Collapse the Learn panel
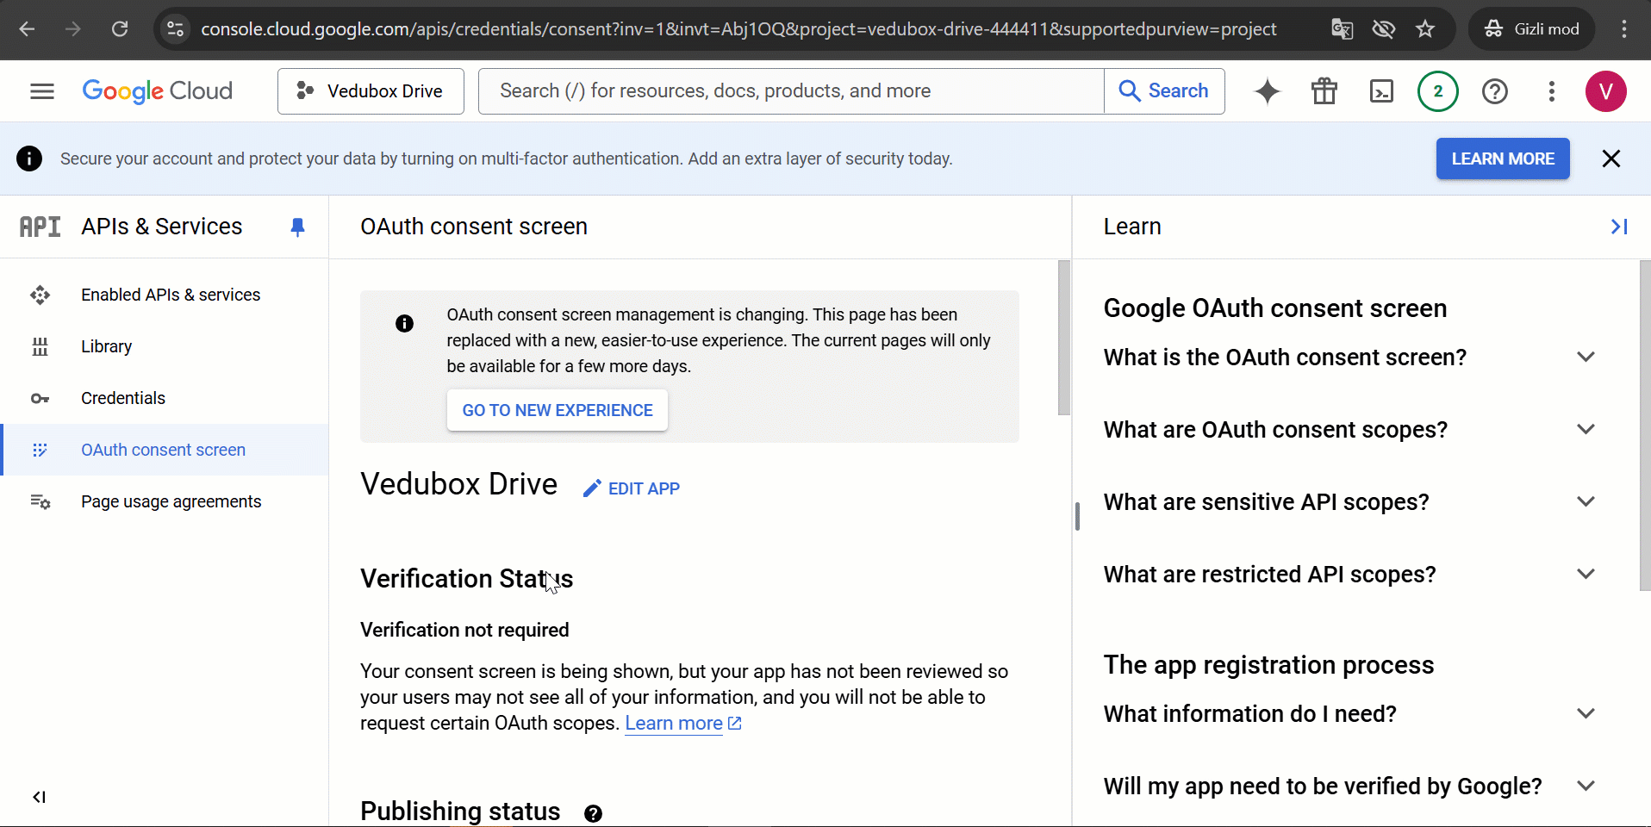 pyautogui.click(x=1618, y=227)
